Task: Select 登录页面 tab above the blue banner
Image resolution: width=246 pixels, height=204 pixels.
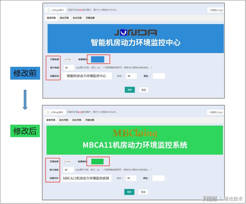Action: coord(51,18)
